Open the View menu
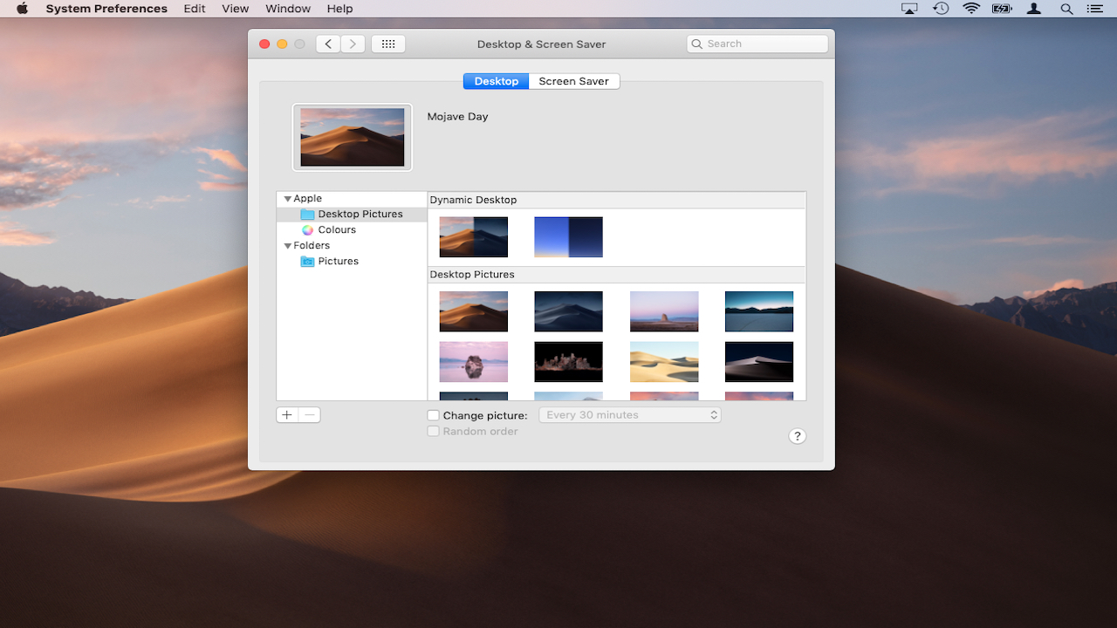 [x=236, y=9]
